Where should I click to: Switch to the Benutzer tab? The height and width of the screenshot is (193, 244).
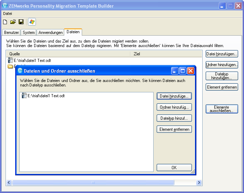coord(11,33)
